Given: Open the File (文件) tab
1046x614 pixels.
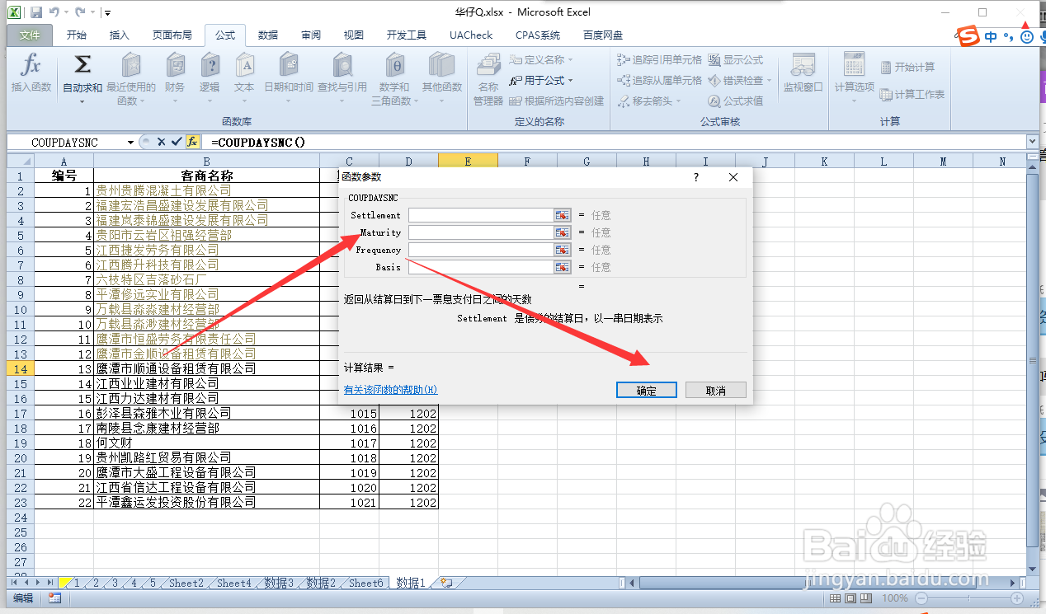Looking at the screenshot, I should (x=30, y=35).
